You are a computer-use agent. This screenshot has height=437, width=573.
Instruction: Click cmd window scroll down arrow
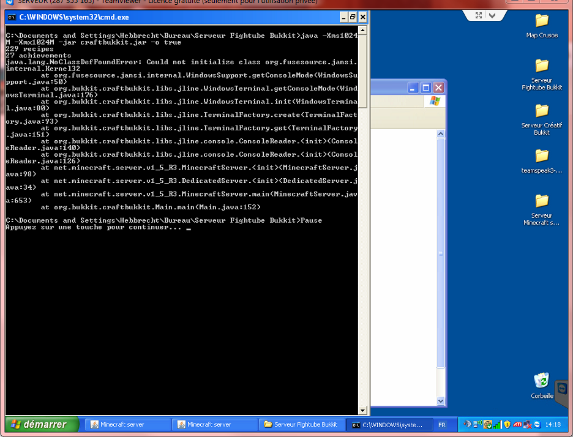click(362, 410)
